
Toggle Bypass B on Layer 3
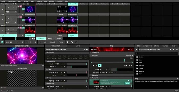pos(8,8)
